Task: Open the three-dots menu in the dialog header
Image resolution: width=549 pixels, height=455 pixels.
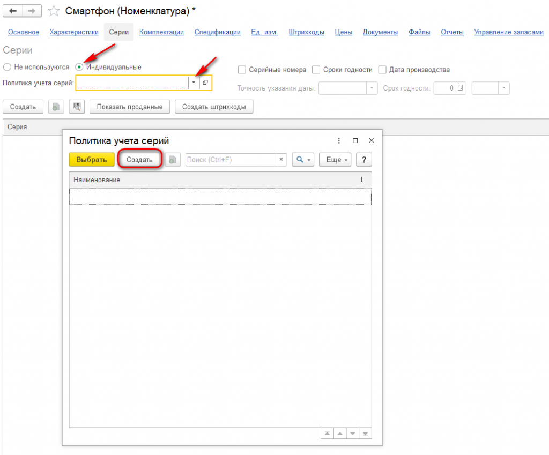Action: pyautogui.click(x=339, y=140)
